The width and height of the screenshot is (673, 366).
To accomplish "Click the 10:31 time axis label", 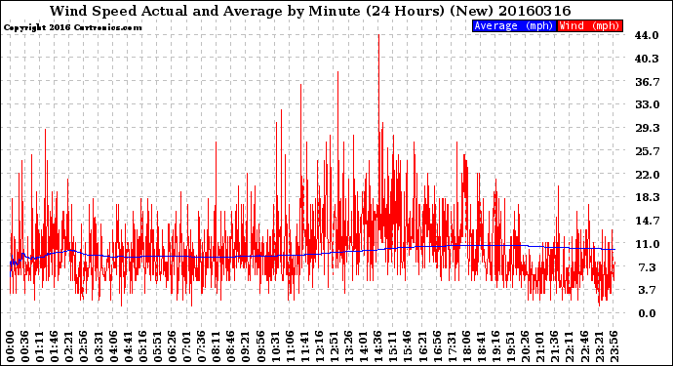I will pos(276,346).
